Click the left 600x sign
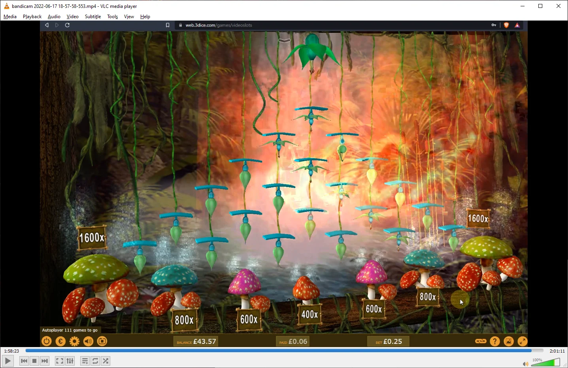Viewport: 568px width, 368px height. pyautogui.click(x=249, y=319)
